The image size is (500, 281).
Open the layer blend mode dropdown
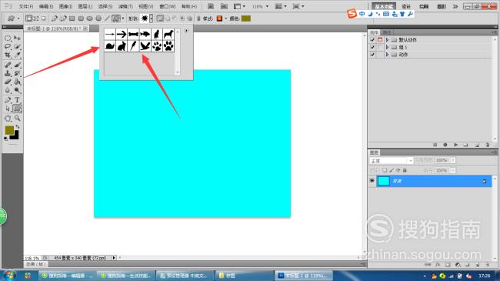(x=392, y=161)
